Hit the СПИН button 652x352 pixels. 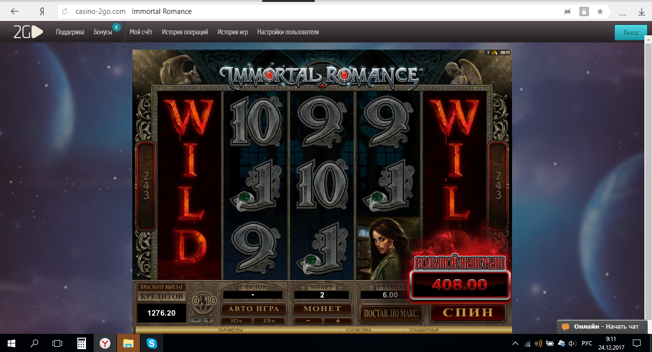click(x=468, y=312)
